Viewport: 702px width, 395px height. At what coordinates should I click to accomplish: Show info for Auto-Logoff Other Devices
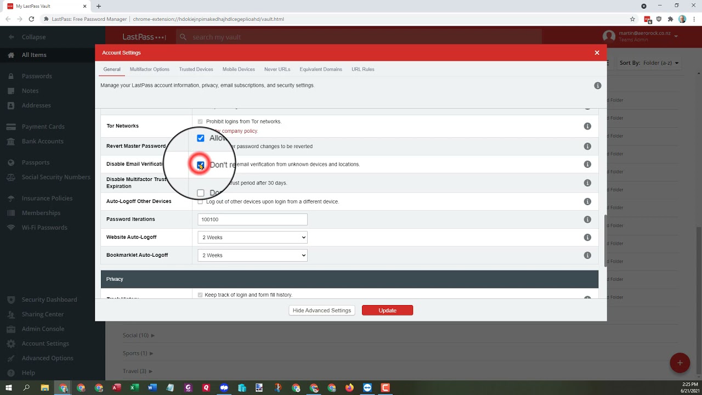click(x=587, y=201)
